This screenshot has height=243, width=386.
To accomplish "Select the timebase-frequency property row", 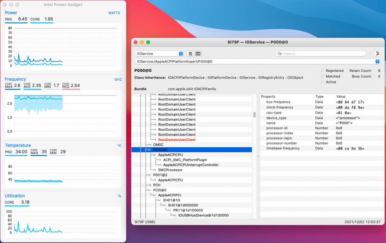I will pos(322,148).
